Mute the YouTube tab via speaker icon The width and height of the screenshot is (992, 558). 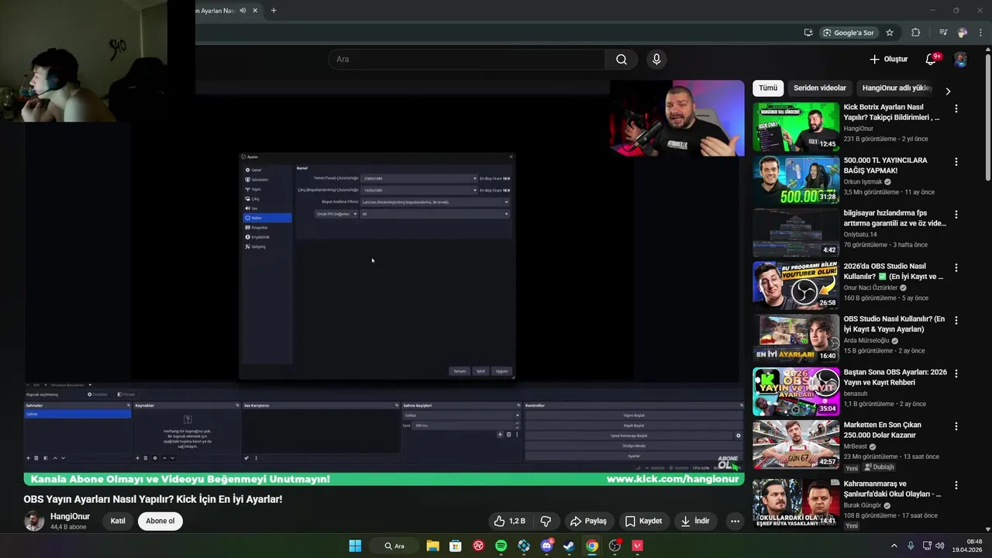pos(243,11)
